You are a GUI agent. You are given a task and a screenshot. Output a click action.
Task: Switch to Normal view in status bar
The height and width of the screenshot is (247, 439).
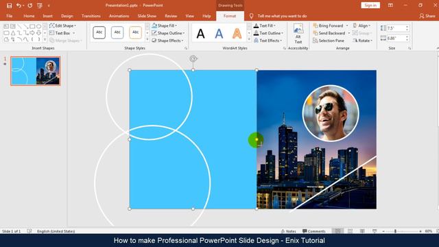pos(338,231)
